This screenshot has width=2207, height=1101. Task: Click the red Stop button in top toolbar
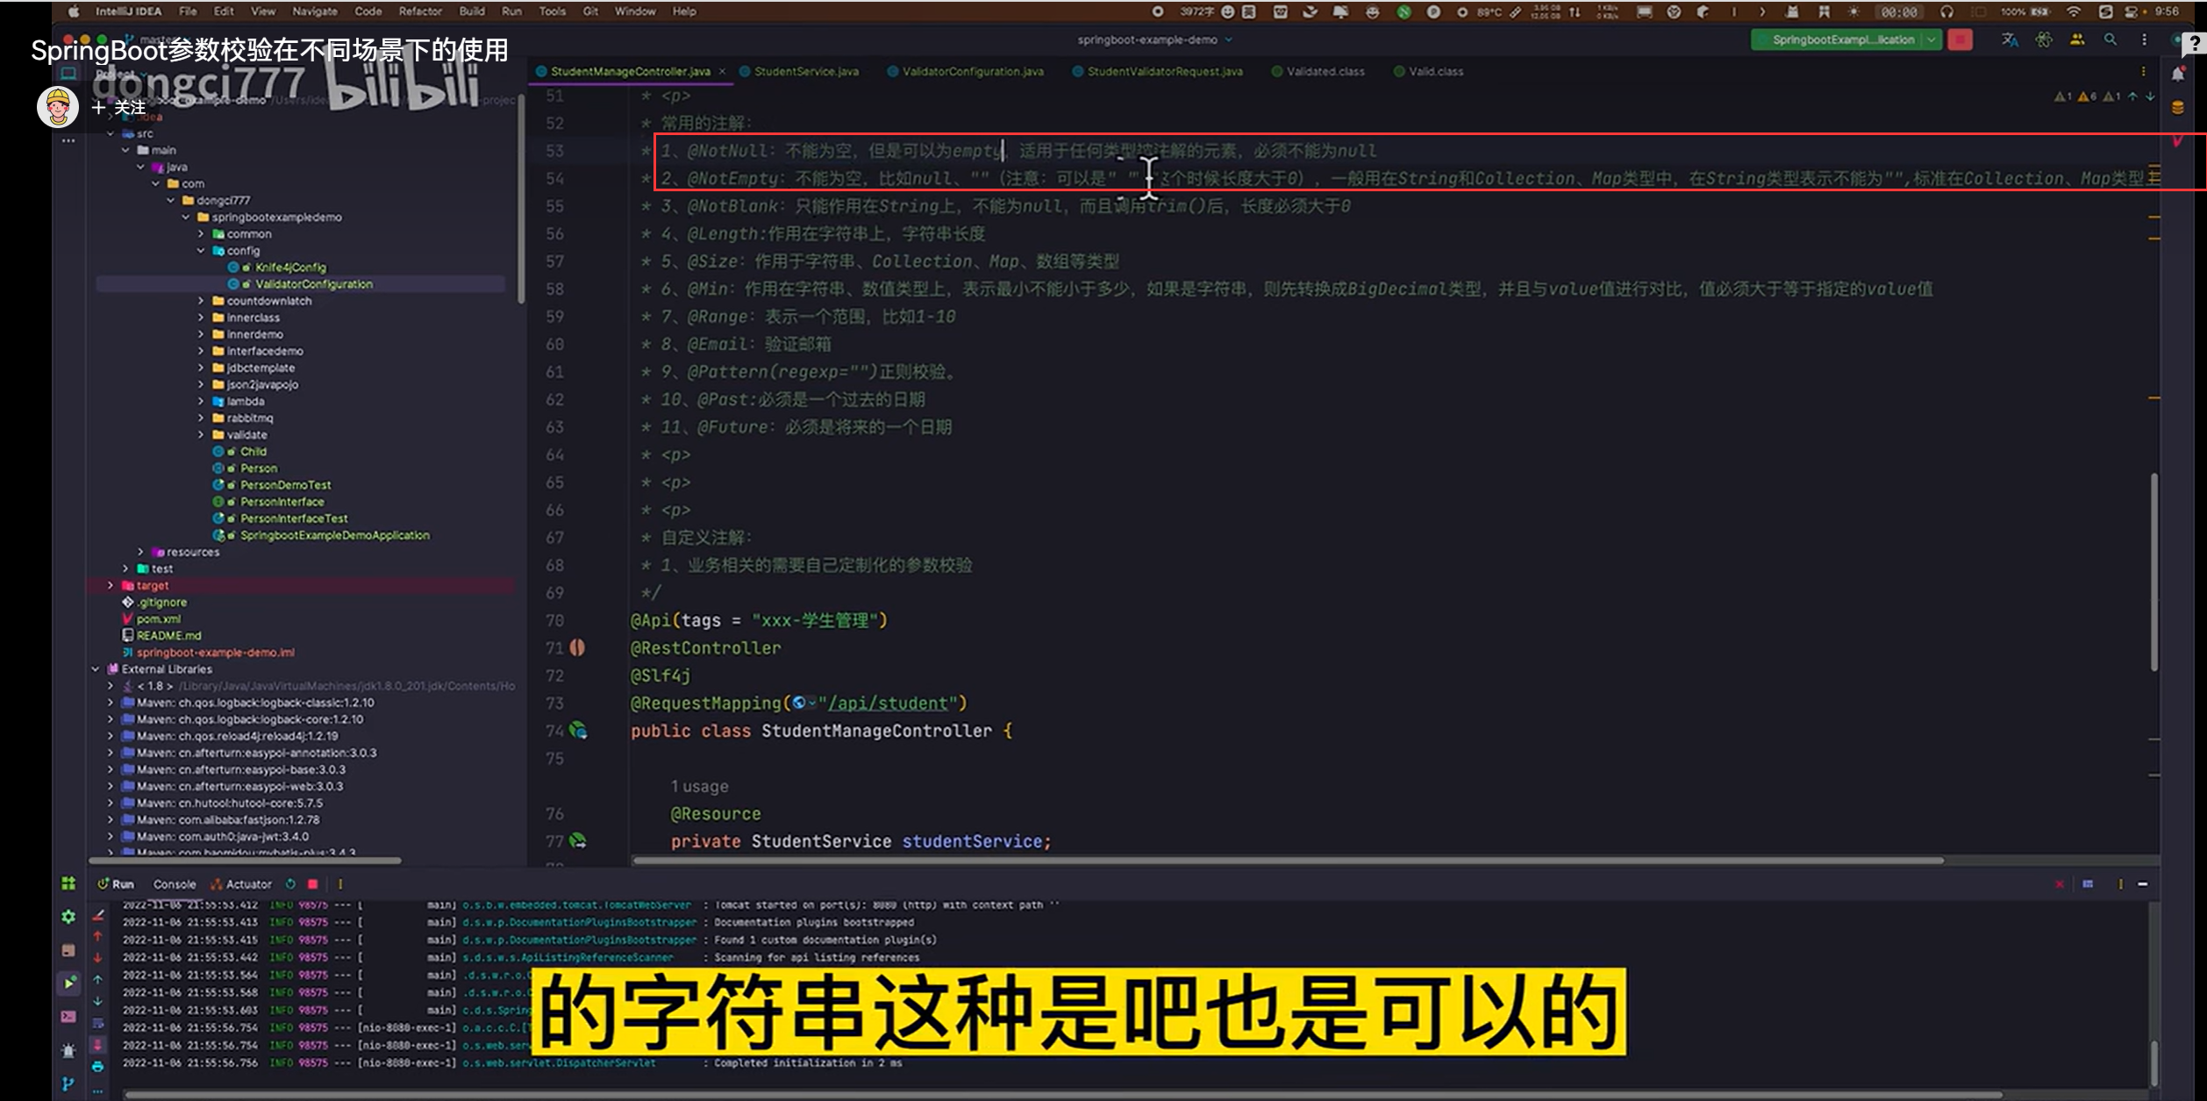click(1960, 39)
